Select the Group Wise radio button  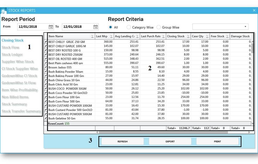pos(159,27)
